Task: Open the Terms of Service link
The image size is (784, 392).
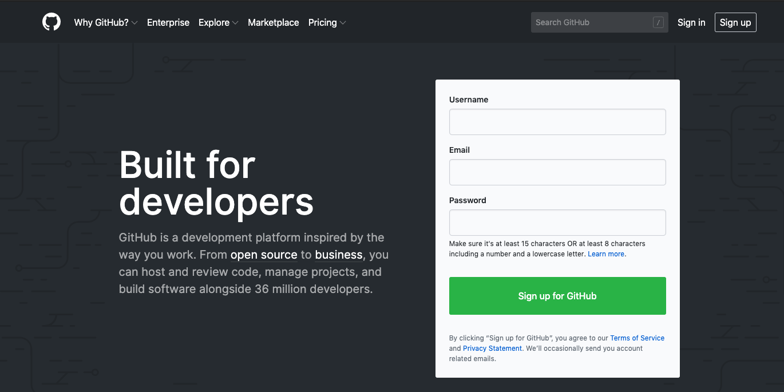Action: click(637, 338)
